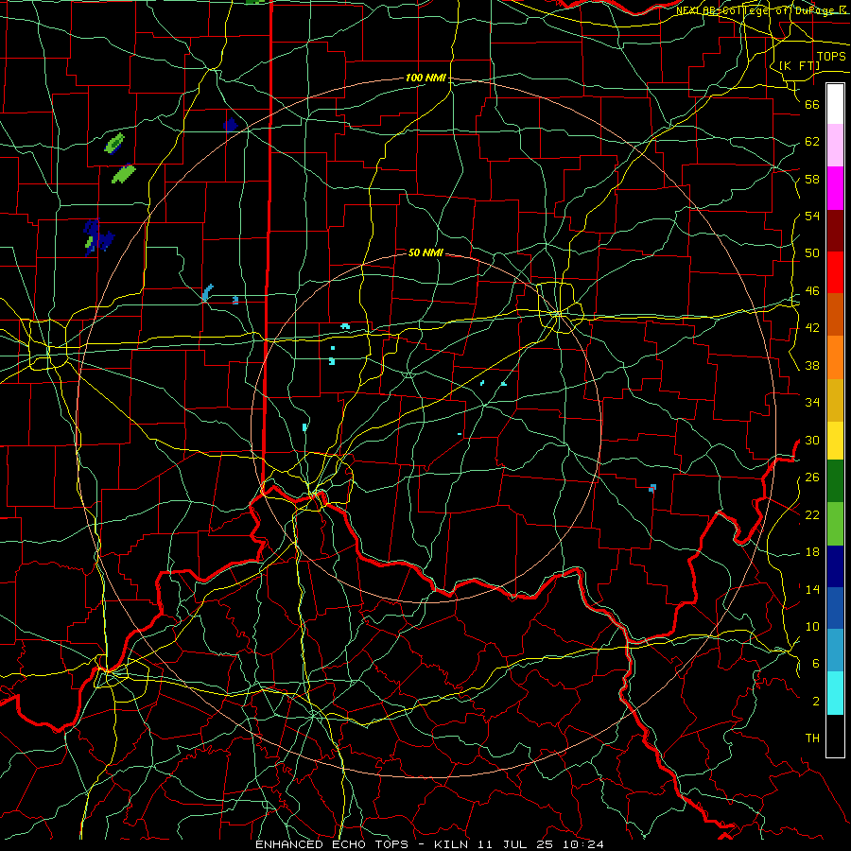This screenshot has width=851, height=851.
Task: Click the navy blue legend band
Action: click(x=835, y=566)
